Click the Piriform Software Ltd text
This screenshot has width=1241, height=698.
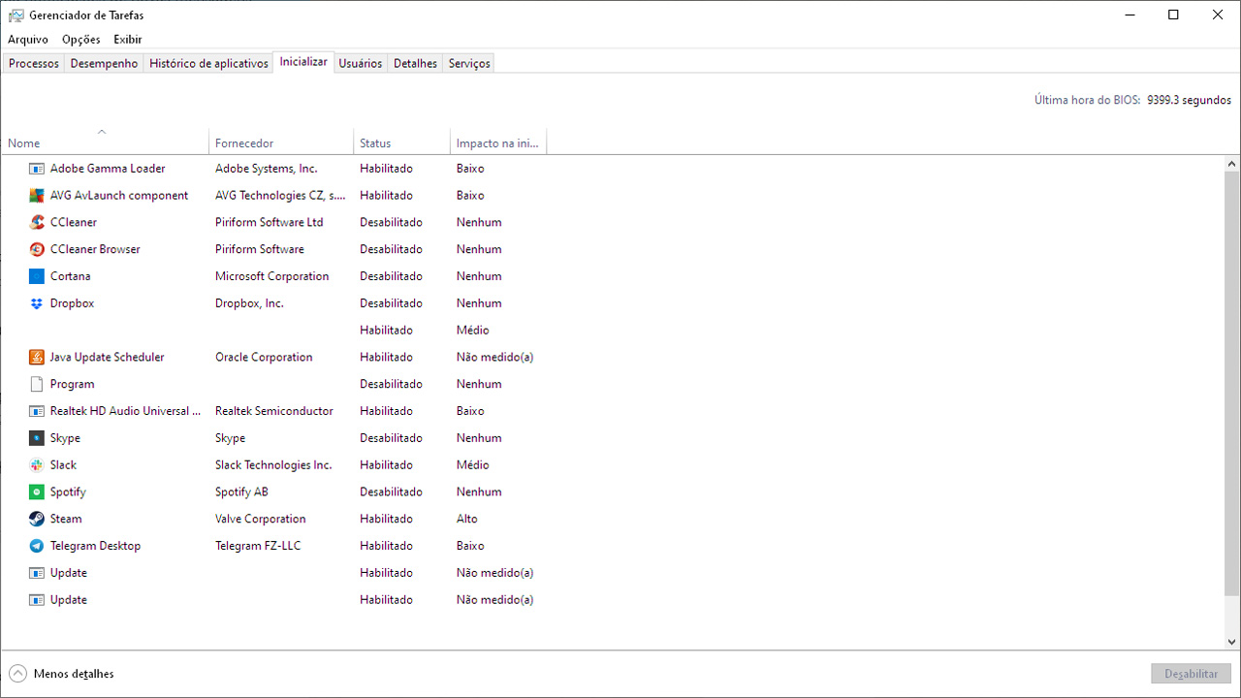click(x=269, y=222)
